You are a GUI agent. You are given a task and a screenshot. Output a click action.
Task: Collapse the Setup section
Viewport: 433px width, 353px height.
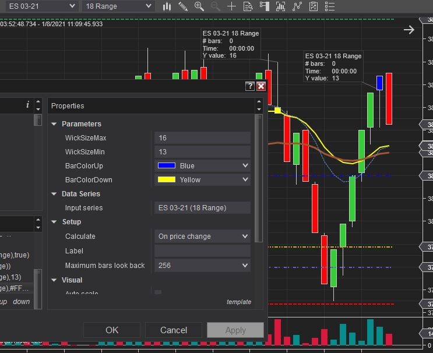(54, 222)
